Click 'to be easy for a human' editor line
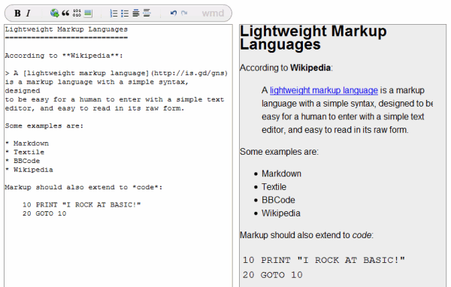Image resolution: width=451 pixels, height=287 pixels. (114, 99)
